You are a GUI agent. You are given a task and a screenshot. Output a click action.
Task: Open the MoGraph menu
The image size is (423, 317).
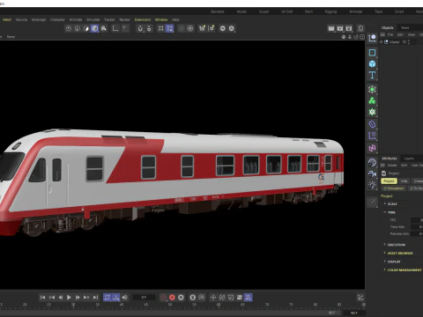click(39, 19)
